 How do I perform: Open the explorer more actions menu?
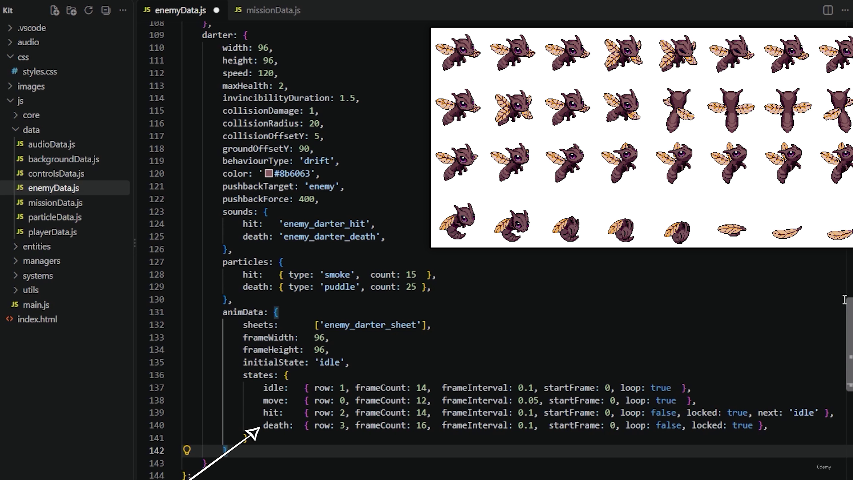123,10
